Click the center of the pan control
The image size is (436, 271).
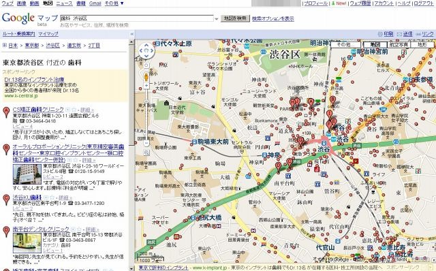146,51
